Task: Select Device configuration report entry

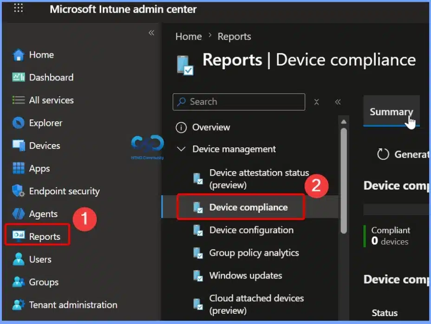Action: (x=252, y=230)
